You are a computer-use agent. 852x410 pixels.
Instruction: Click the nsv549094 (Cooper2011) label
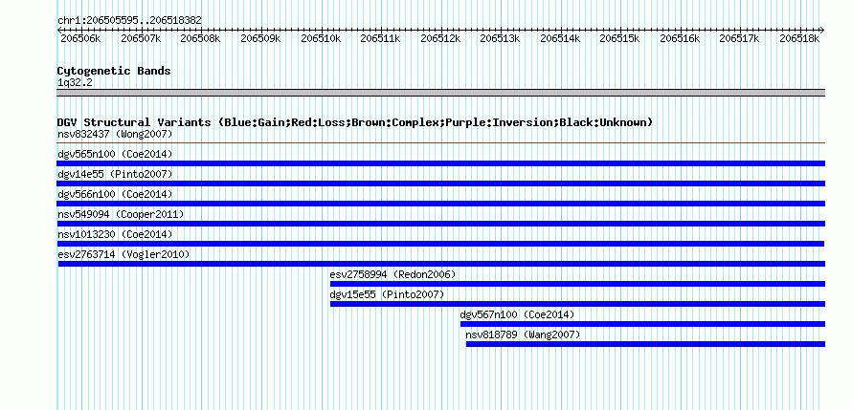[121, 214]
